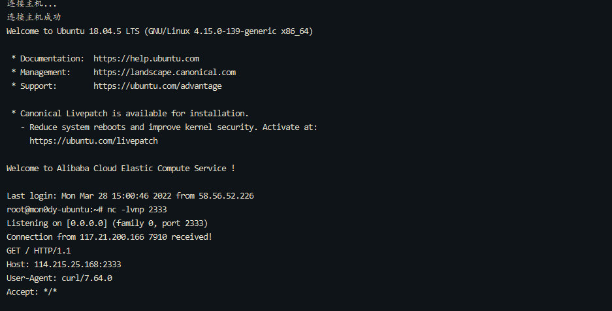
Task: Click the "Host: 114.215.25.168:2333" header line
Action: (63, 265)
